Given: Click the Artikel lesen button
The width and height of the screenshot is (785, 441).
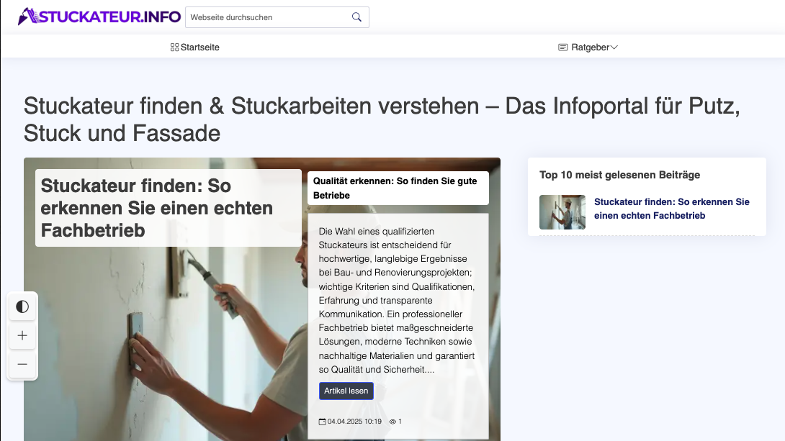Looking at the screenshot, I should (346, 391).
